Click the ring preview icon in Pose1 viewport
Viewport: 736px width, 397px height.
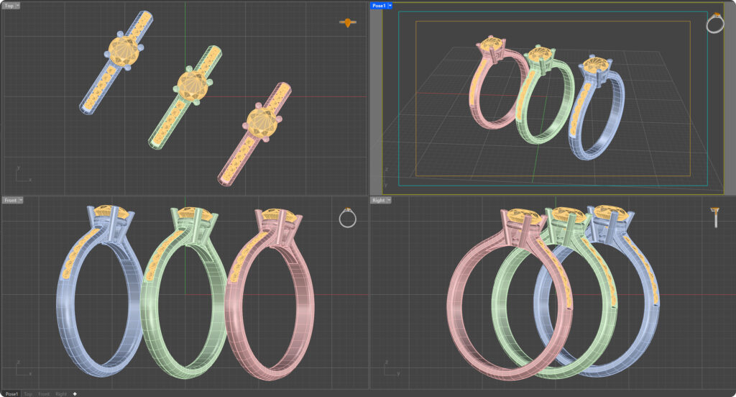(x=715, y=23)
